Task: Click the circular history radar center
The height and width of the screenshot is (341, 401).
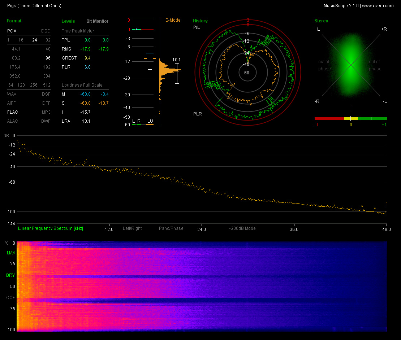Action: click(x=248, y=73)
